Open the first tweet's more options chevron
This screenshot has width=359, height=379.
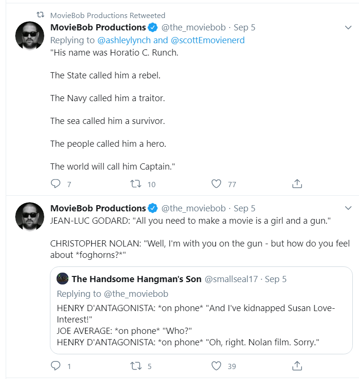pos(348,28)
